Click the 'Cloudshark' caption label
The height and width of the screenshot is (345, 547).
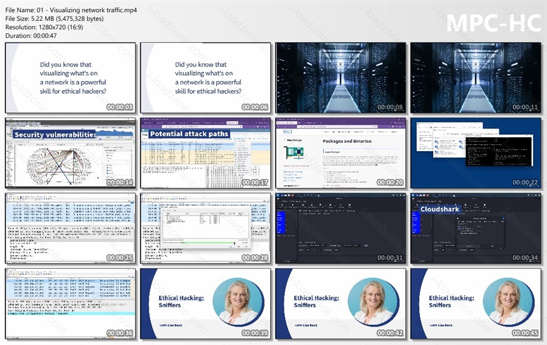[440, 209]
